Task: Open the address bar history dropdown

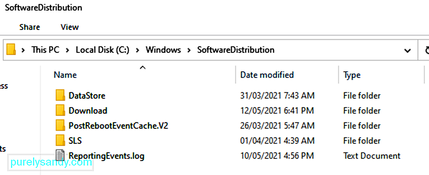Action: tap(407, 50)
